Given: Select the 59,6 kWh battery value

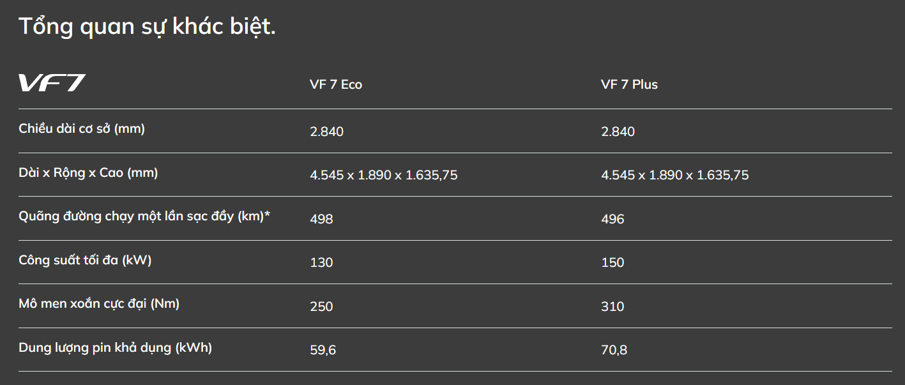Looking at the screenshot, I should (x=323, y=350).
